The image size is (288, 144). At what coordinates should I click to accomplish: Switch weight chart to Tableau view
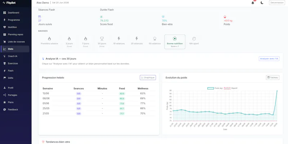[273, 77]
